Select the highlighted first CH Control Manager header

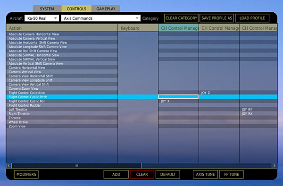(x=178, y=28)
